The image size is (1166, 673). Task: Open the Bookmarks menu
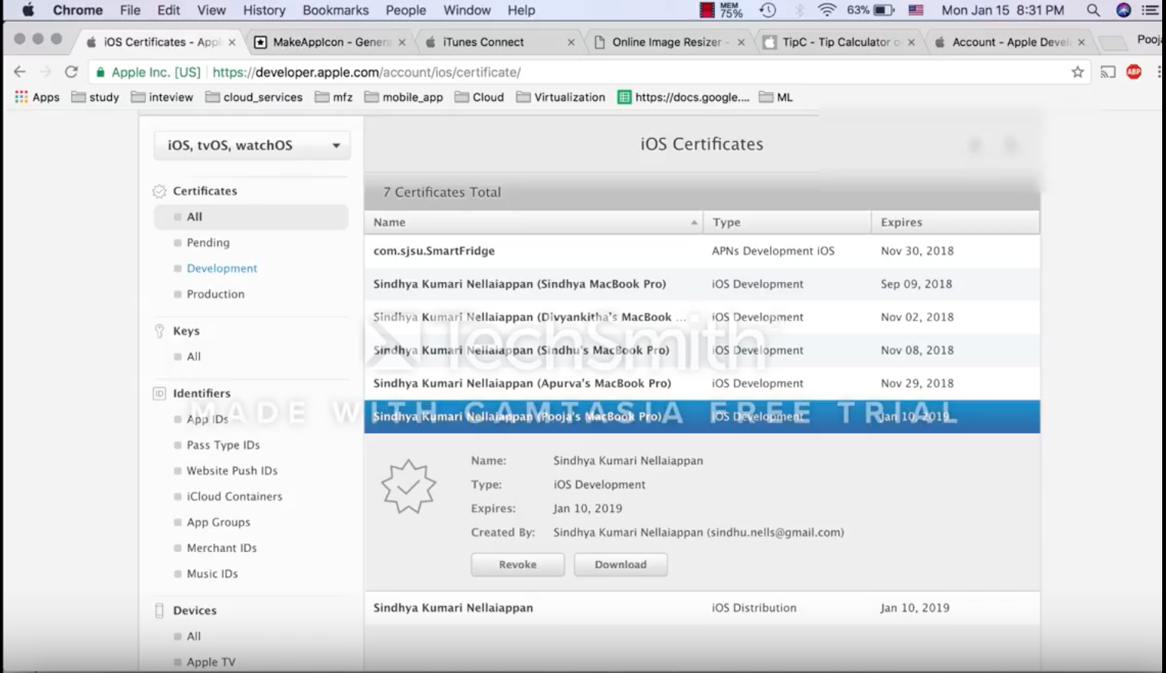pos(336,10)
